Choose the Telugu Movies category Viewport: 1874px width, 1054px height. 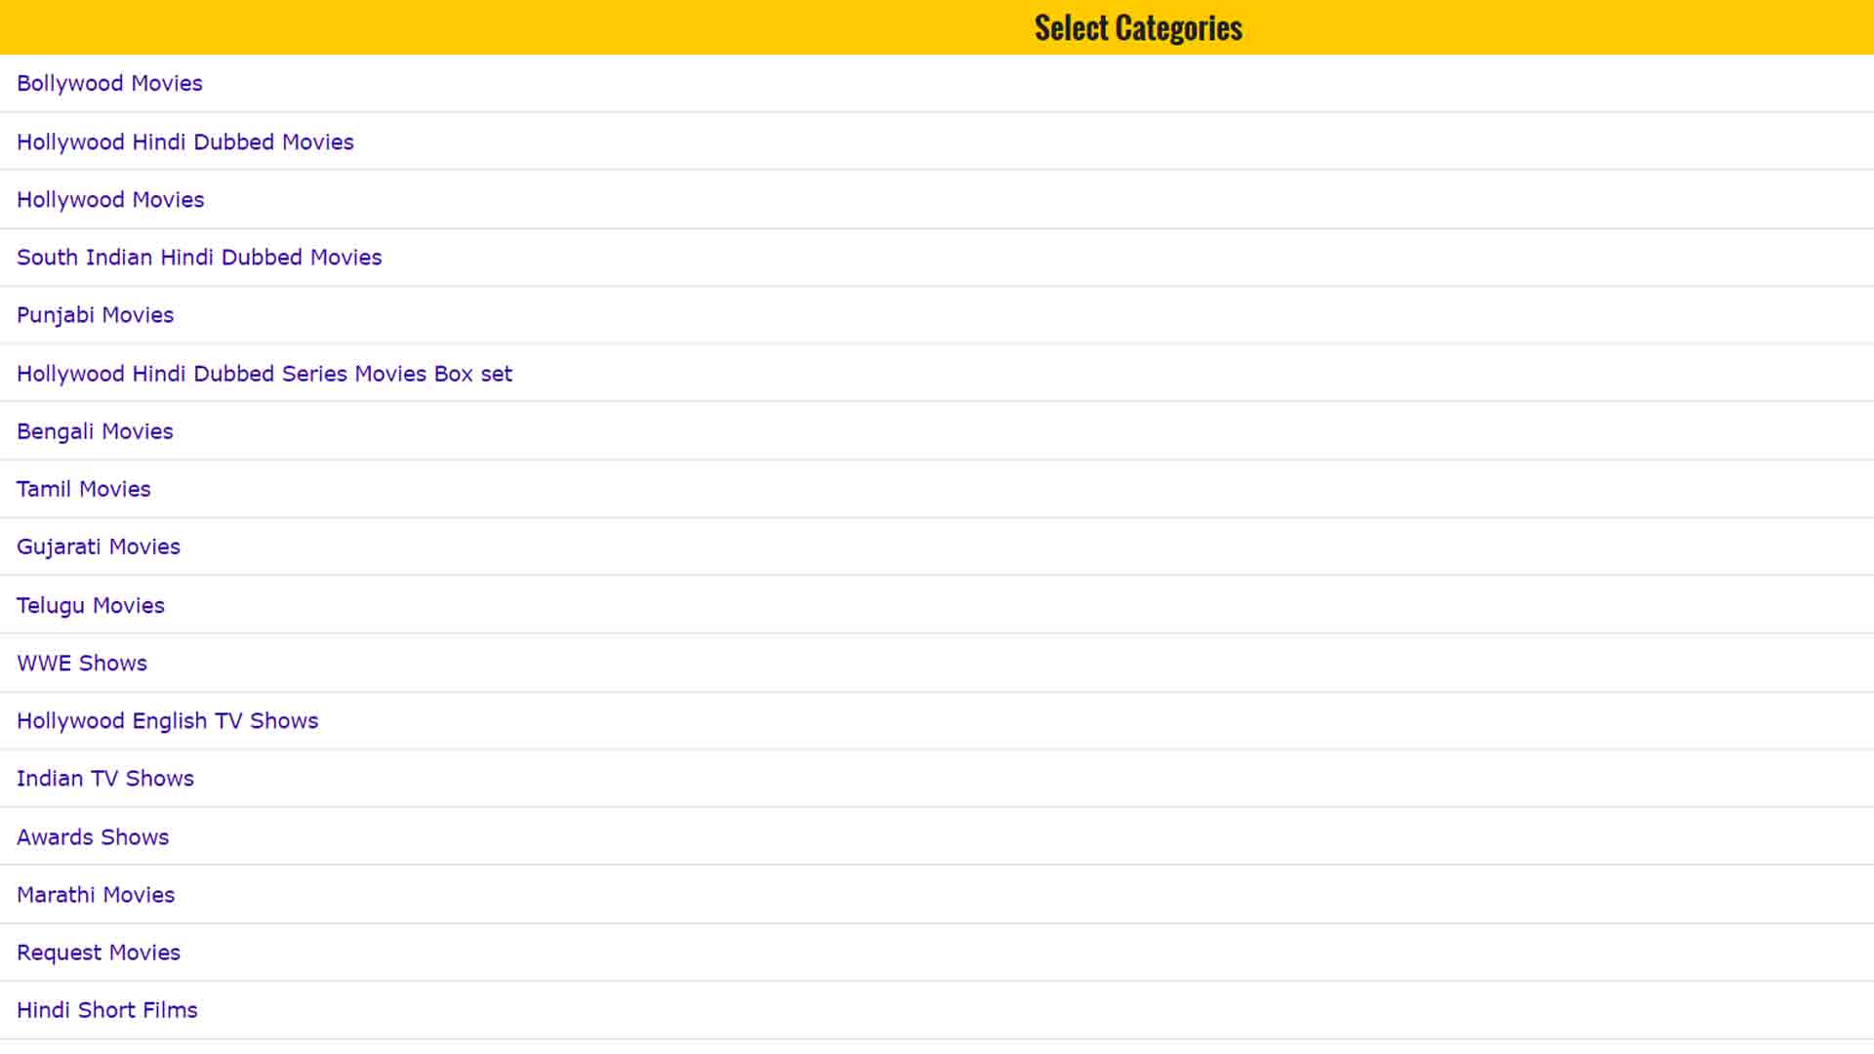coord(91,605)
